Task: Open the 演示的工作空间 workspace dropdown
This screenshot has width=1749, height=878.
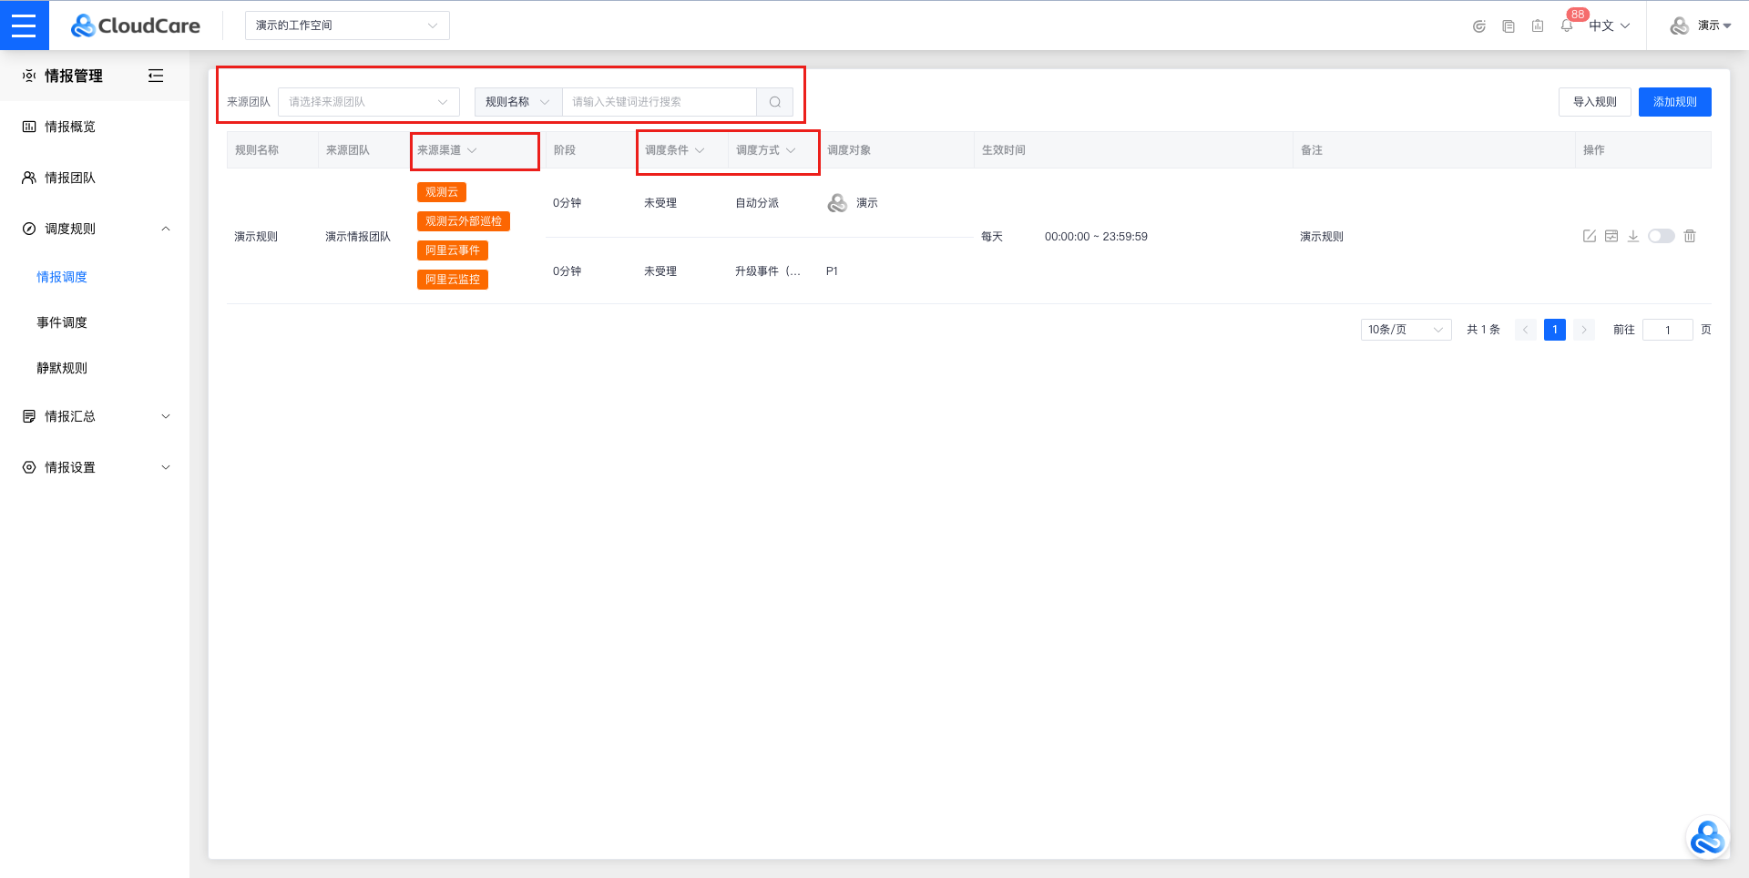Action: pos(346,26)
